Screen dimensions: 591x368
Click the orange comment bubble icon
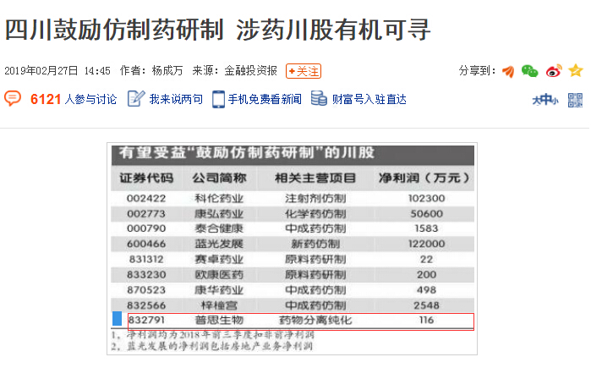[13, 99]
